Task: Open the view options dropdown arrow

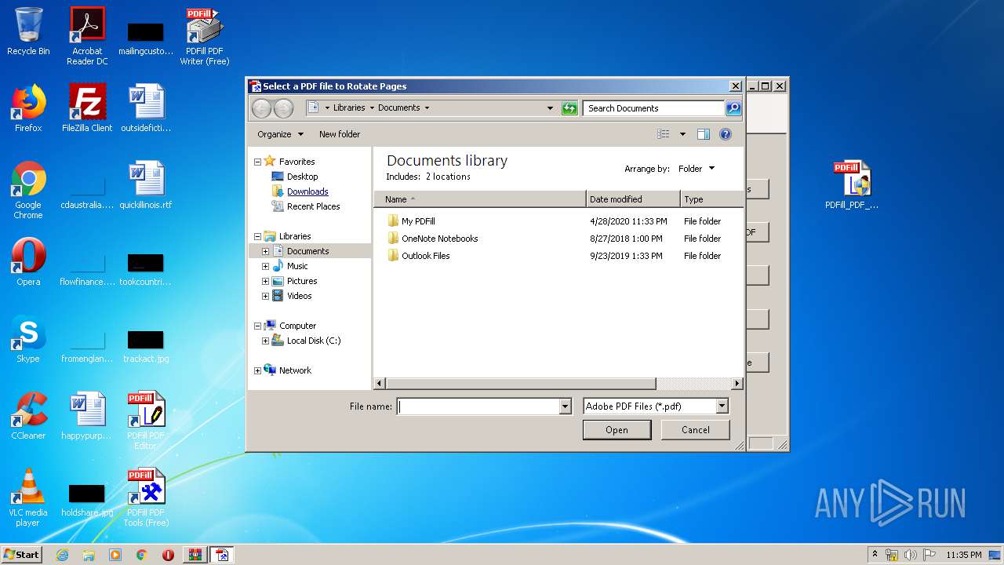Action: coord(682,134)
